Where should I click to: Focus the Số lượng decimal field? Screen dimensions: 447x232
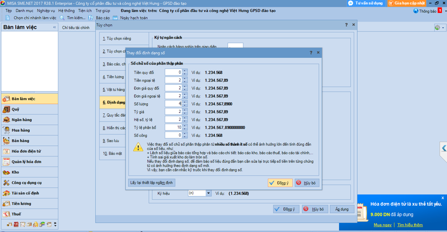click(174, 104)
